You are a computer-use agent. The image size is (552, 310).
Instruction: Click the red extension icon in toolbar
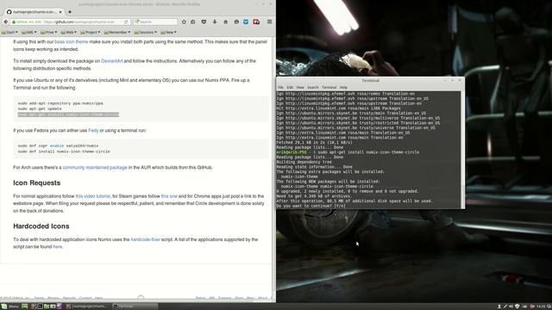pos(256,22)
